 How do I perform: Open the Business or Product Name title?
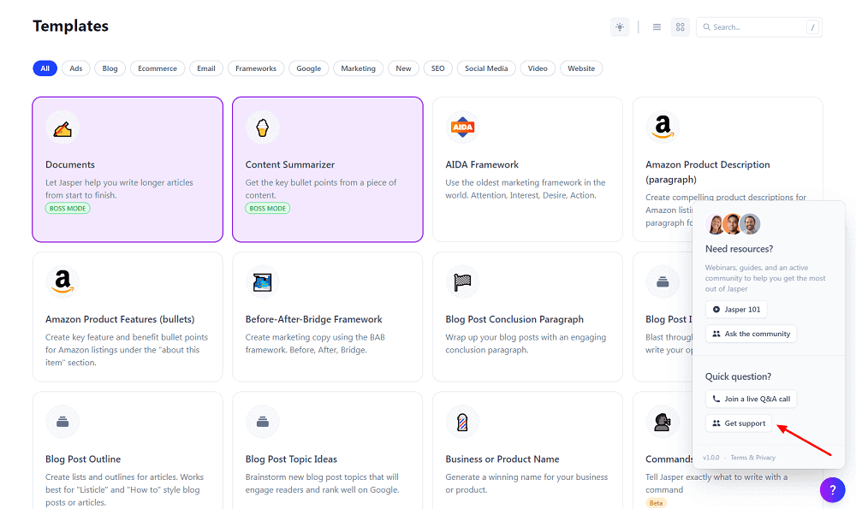coord(502,459)
